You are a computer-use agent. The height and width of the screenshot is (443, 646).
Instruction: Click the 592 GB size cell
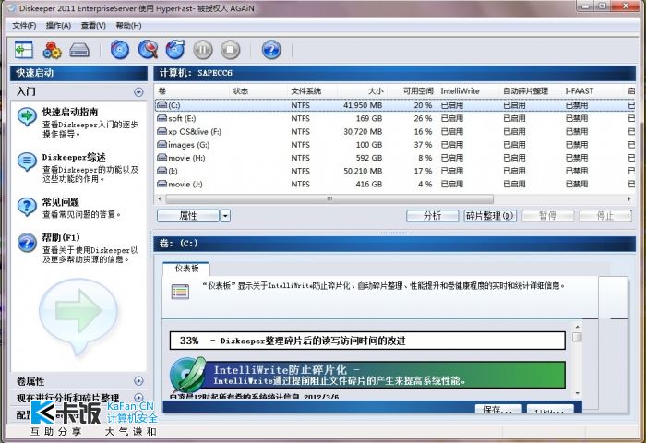[x=369, y=158]
